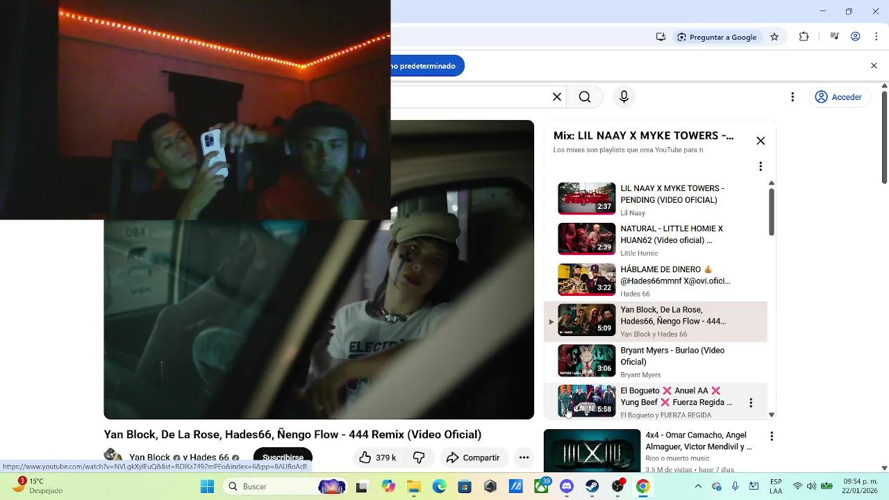The image size is (889, 500).
Task: Click the 4x4 - Omar Camacho video title
Action: (699, 441)
